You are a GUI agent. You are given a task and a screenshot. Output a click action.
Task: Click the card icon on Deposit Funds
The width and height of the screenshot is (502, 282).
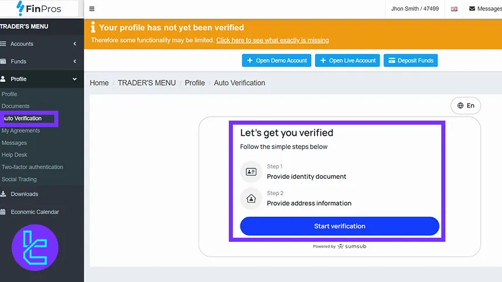point(392,61)
